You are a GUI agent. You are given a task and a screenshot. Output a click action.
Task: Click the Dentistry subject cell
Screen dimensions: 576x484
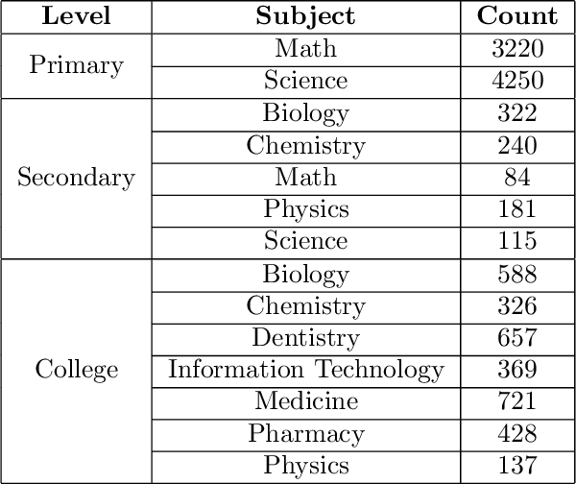[305, 338]
